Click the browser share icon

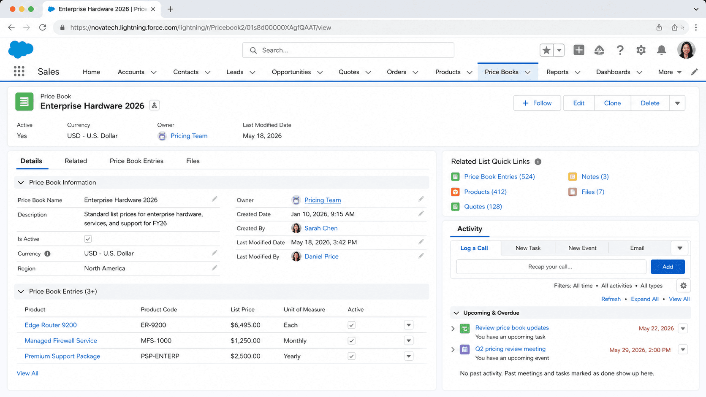coord(659,27)
